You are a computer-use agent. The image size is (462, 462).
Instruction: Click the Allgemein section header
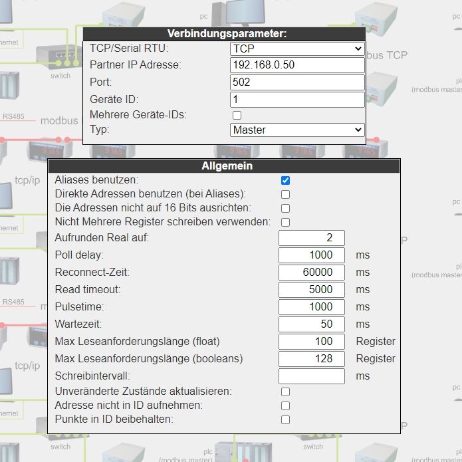point(224,166)
